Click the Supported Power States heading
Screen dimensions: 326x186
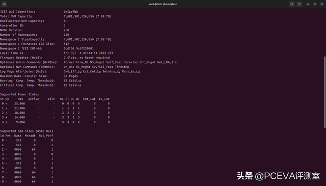click(x=19, y=94)
